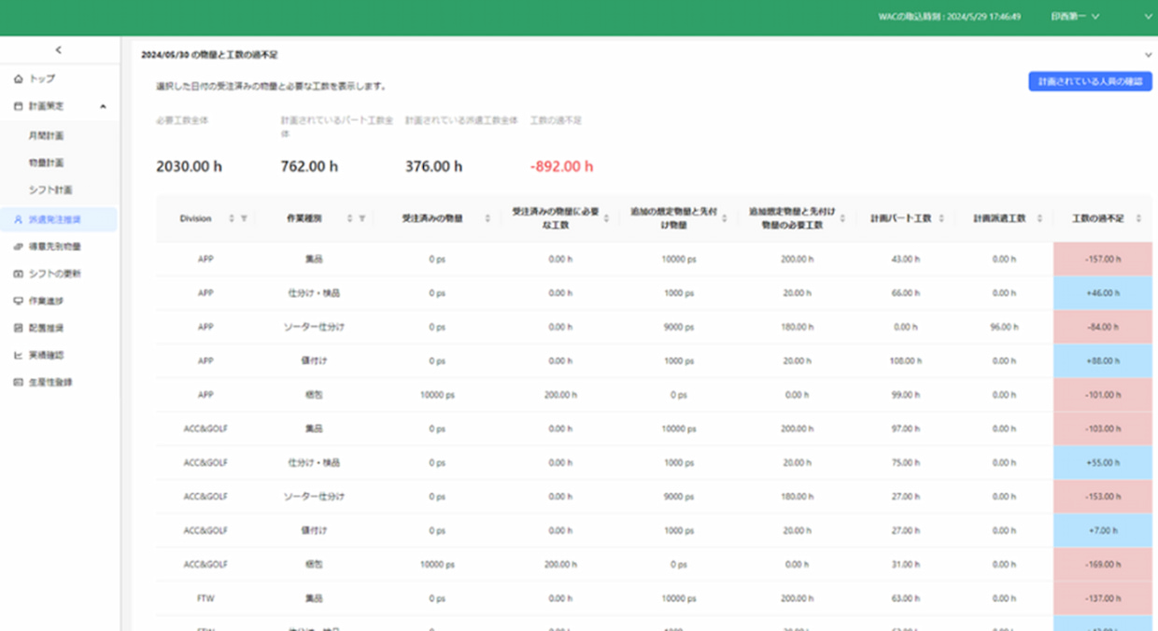The width and height of the screenshot is (1158, 631).
Task: Click the 2030.00 h total value
Action: (190, 167)
